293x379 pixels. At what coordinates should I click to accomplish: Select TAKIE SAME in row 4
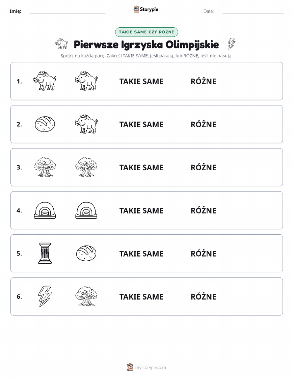point(141,210)
